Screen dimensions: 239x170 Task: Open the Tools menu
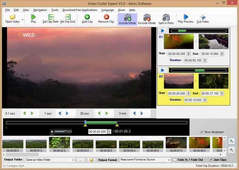click(55, 10)
